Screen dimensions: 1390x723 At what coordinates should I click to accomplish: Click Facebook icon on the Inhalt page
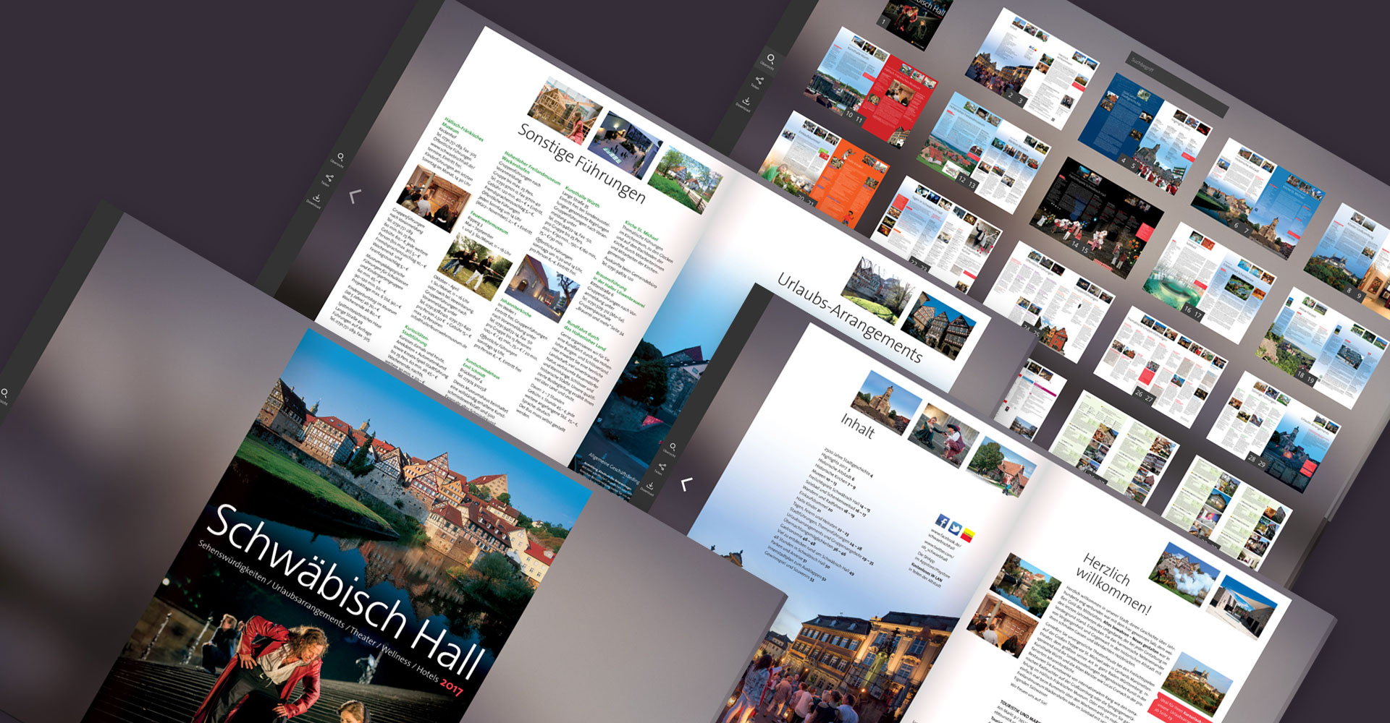(942, 521)
